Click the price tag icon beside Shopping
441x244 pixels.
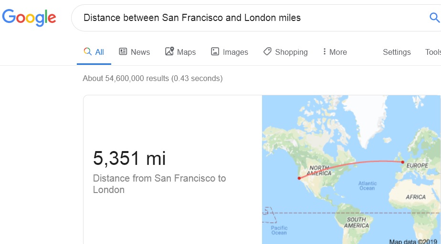[x=267, y=51]
